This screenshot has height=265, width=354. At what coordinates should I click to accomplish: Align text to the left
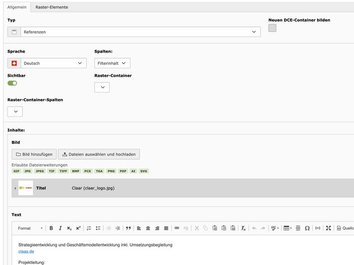click(x=139, y=228)
